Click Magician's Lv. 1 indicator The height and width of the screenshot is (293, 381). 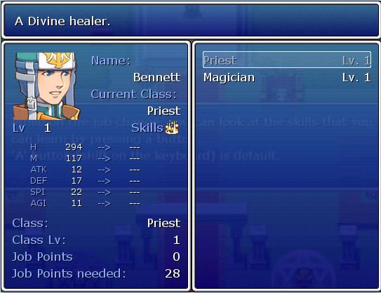(x=356, y=78)
